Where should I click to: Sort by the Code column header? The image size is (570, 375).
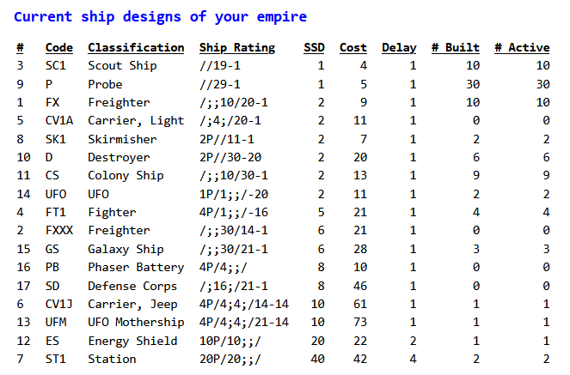[x=58, y=48]
